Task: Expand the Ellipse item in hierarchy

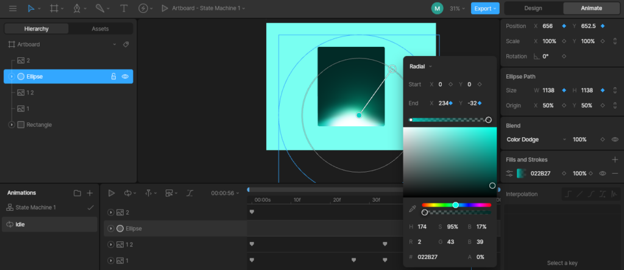Action: [12, 76]
